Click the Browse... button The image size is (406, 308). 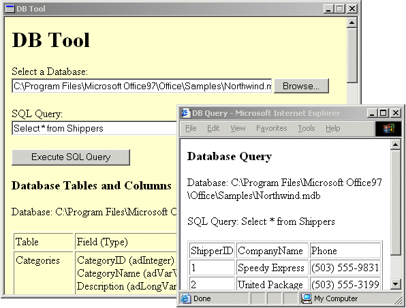point(301,86)
